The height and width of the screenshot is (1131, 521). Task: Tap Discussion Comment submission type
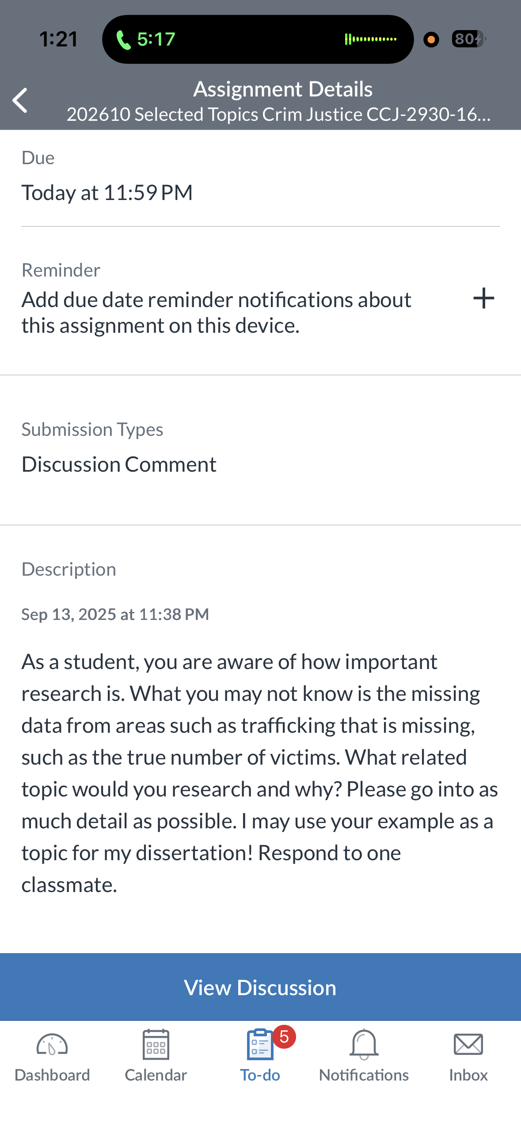(119, 465)
